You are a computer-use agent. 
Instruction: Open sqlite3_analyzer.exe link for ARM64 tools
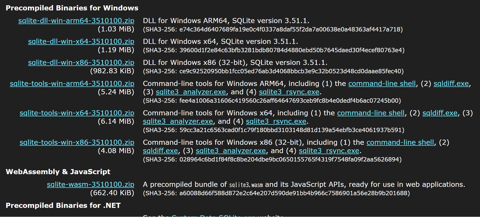coord(191,92)
